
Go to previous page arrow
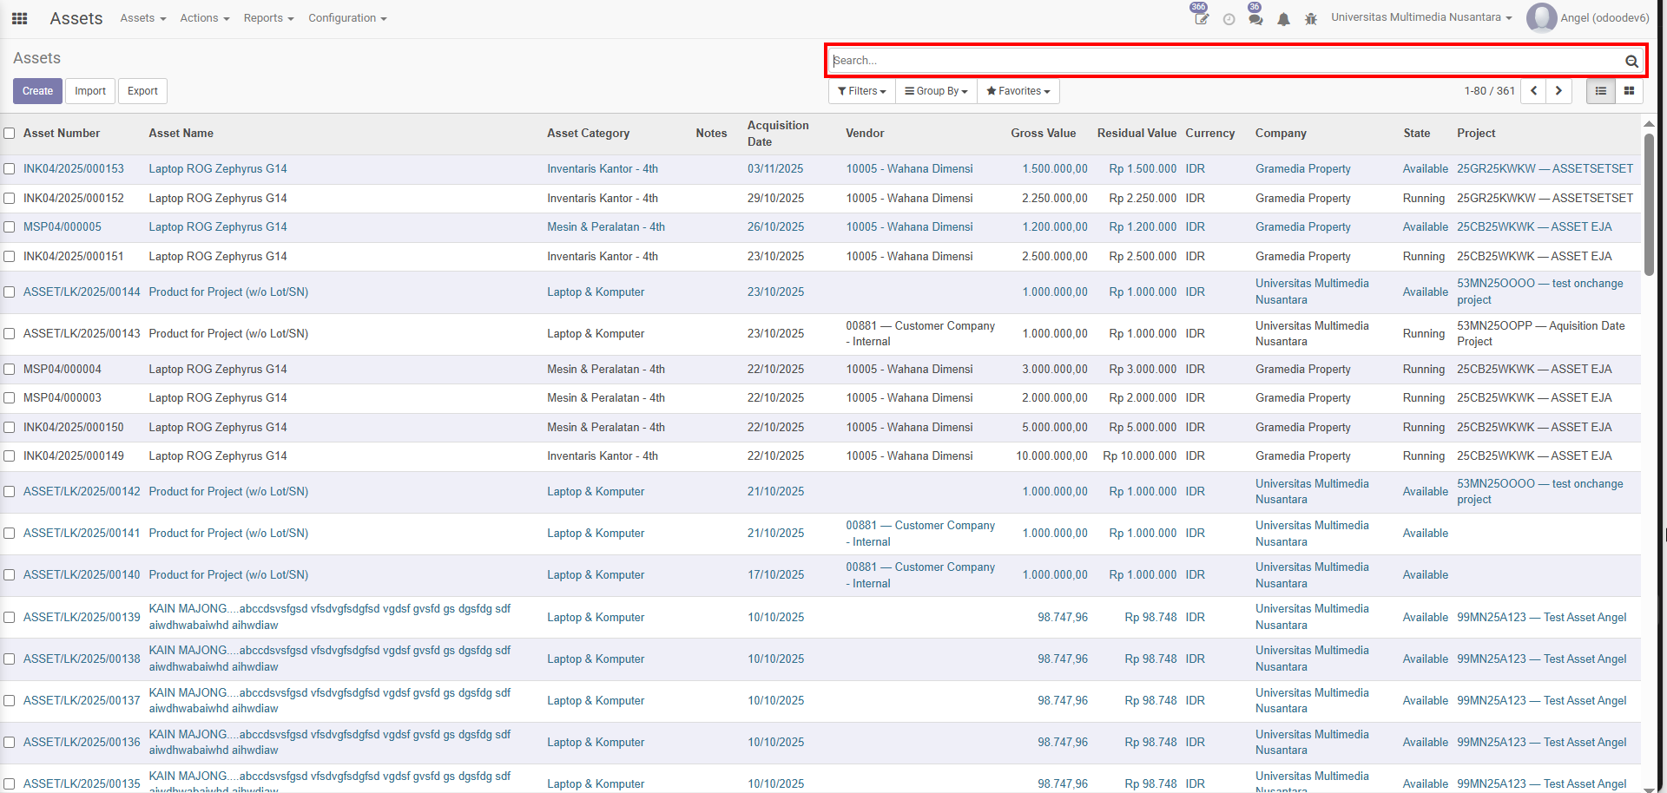pyautogui.click(x=1533, y=91)
